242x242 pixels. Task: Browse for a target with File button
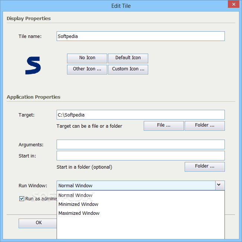164,126
